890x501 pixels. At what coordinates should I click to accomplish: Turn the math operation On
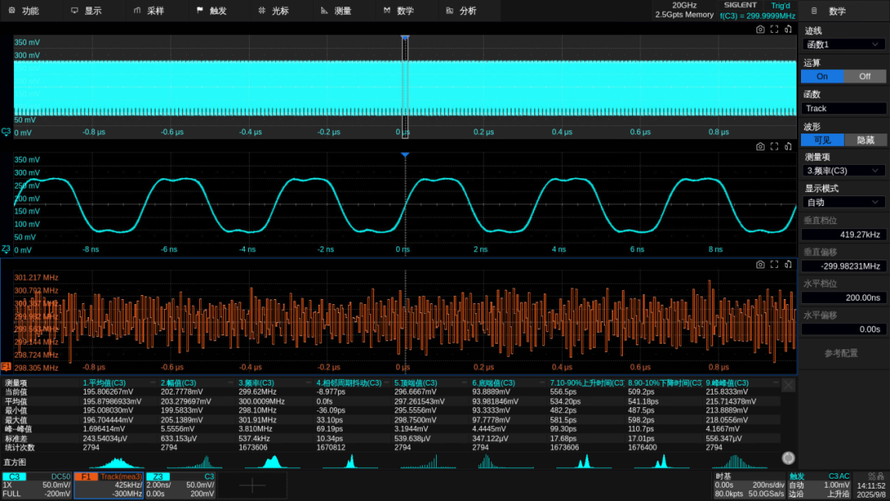point(822,76)
